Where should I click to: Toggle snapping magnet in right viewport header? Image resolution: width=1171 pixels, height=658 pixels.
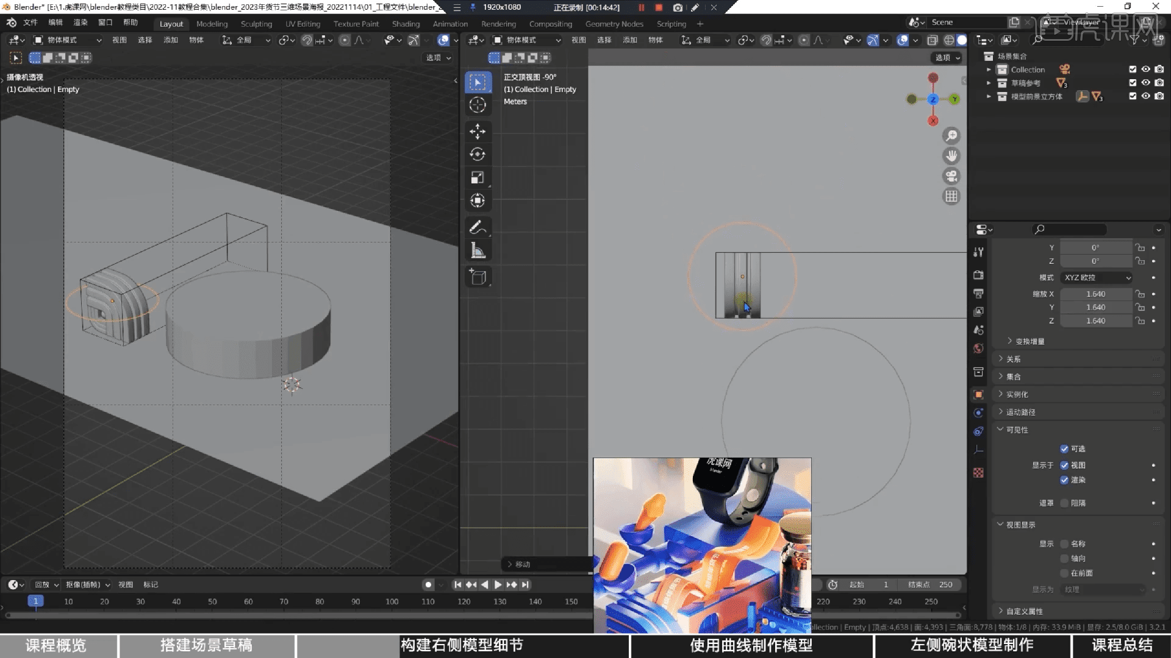click(x=767, y=40)
